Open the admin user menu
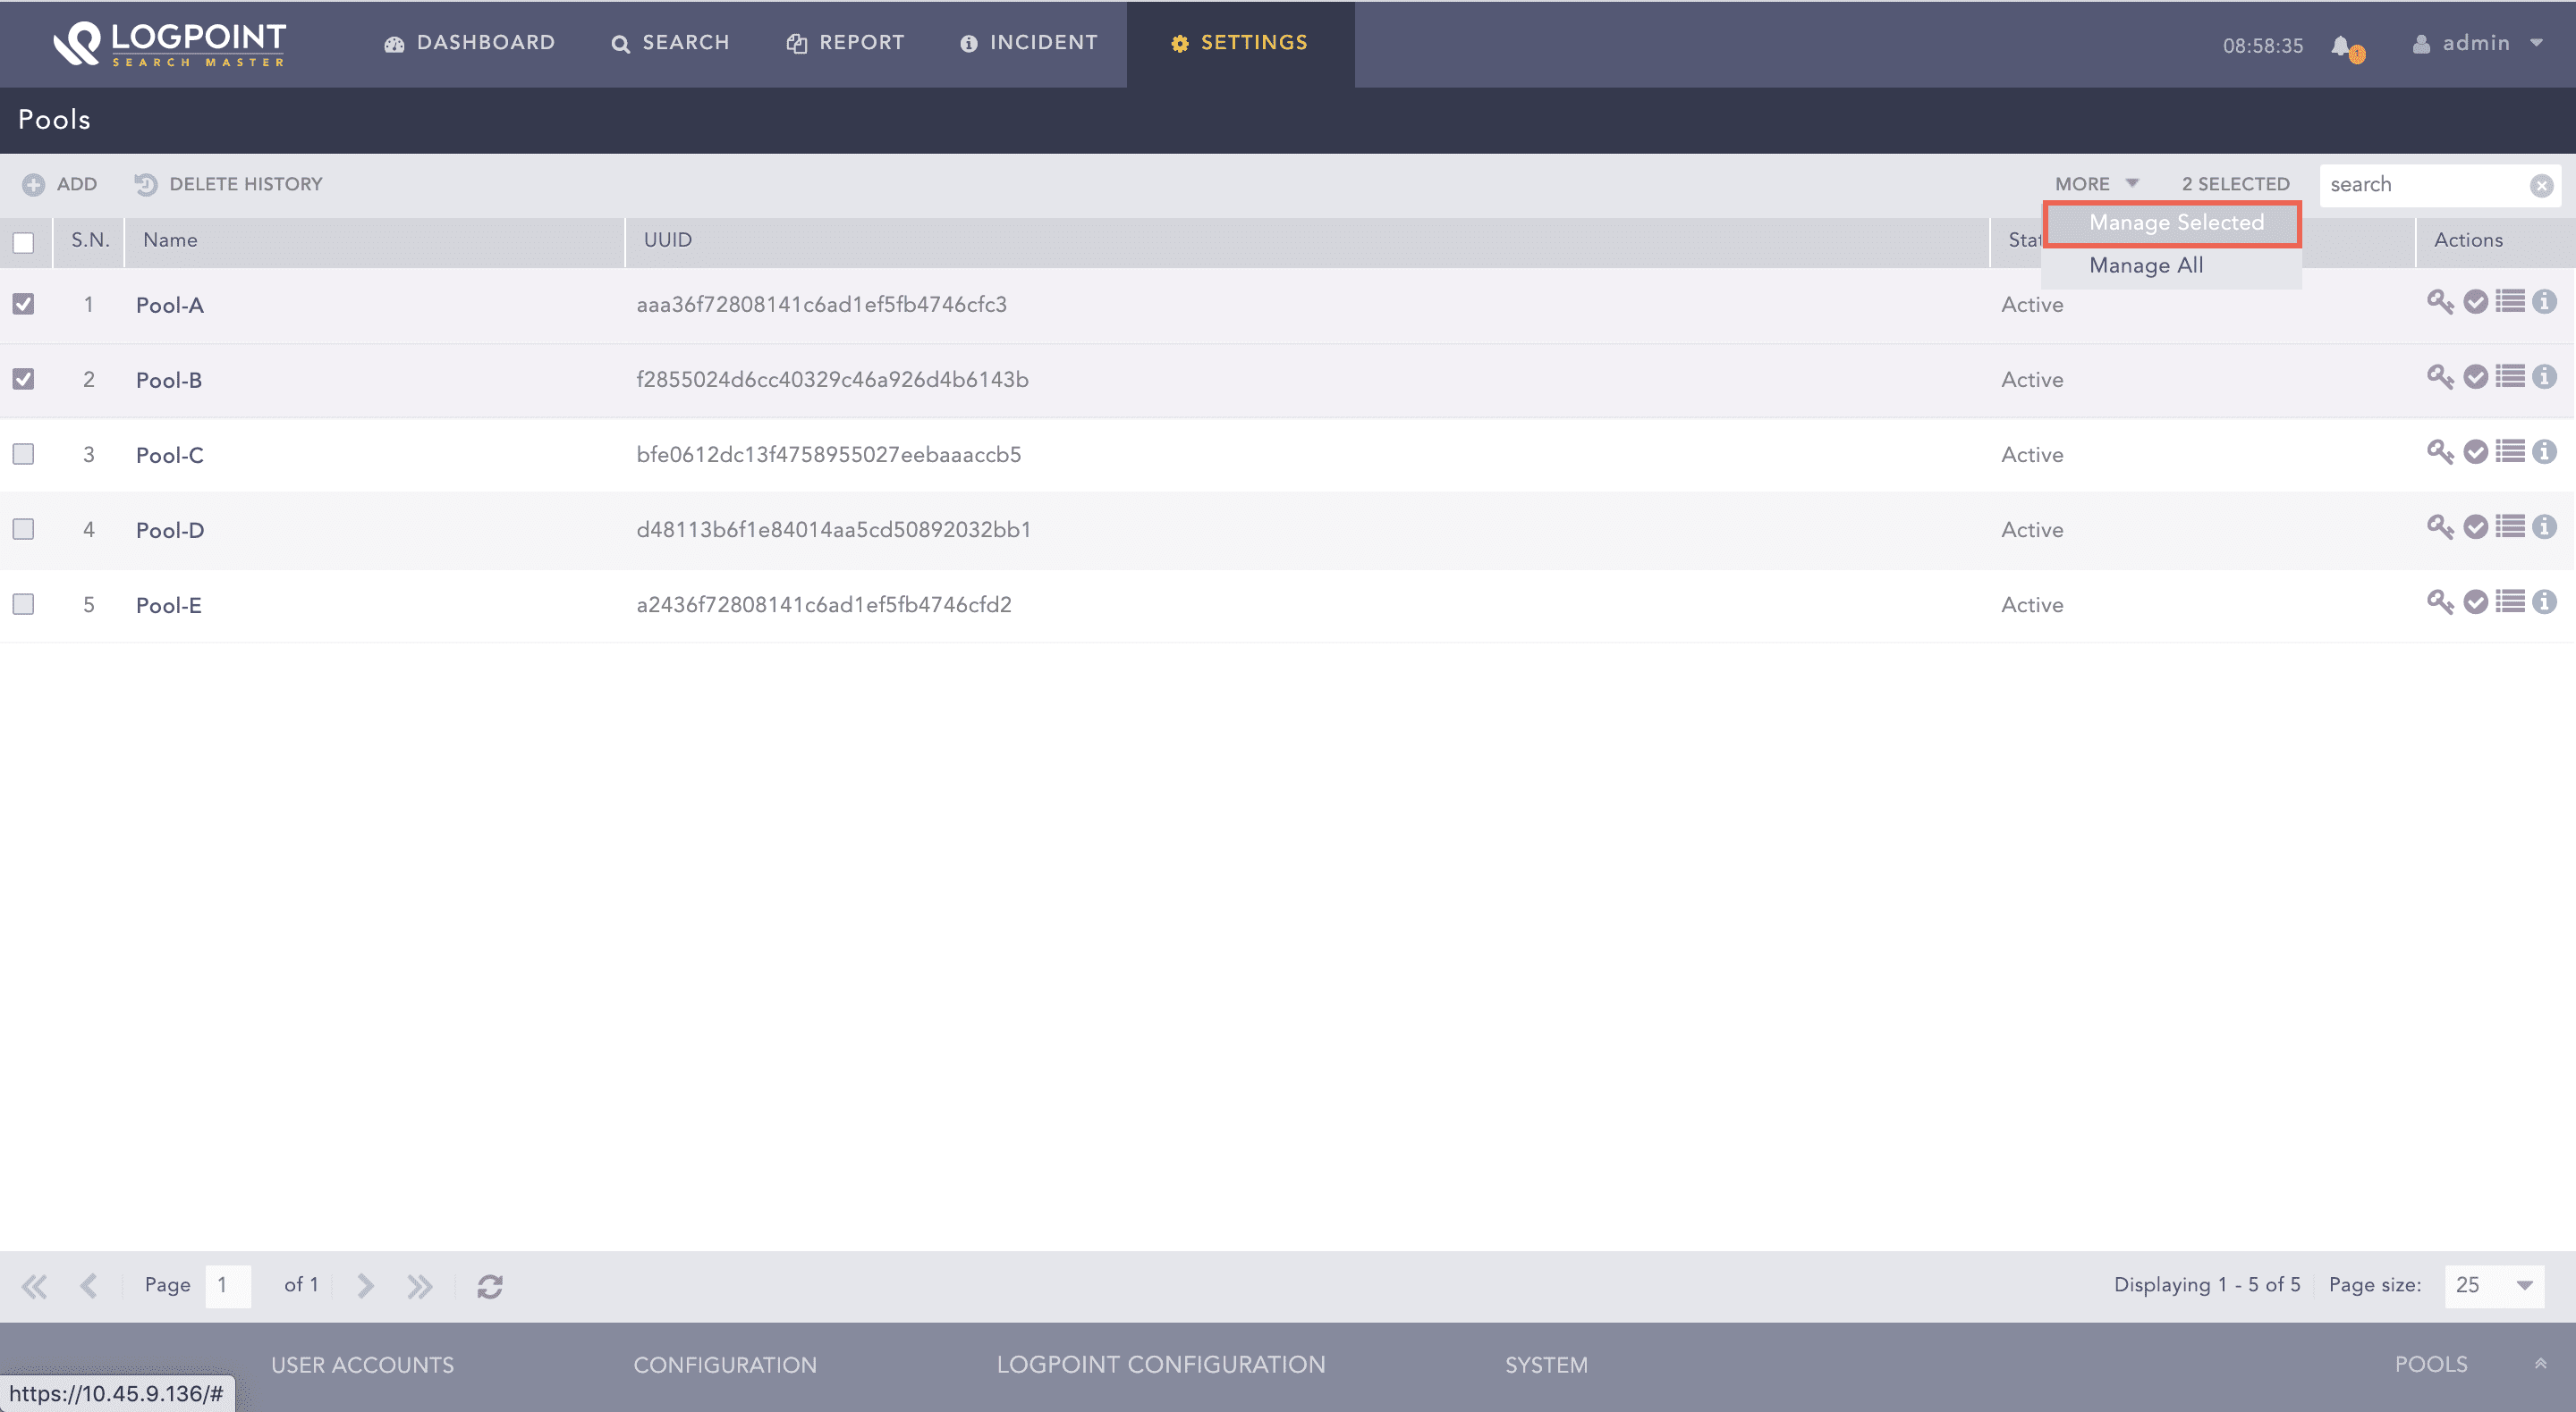Viewport: 2576px width, 1412px height. [2478, 43]
